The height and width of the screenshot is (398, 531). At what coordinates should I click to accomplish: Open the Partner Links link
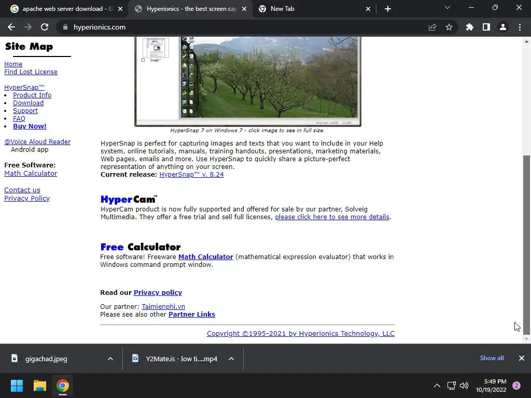(x=192, y=315)
